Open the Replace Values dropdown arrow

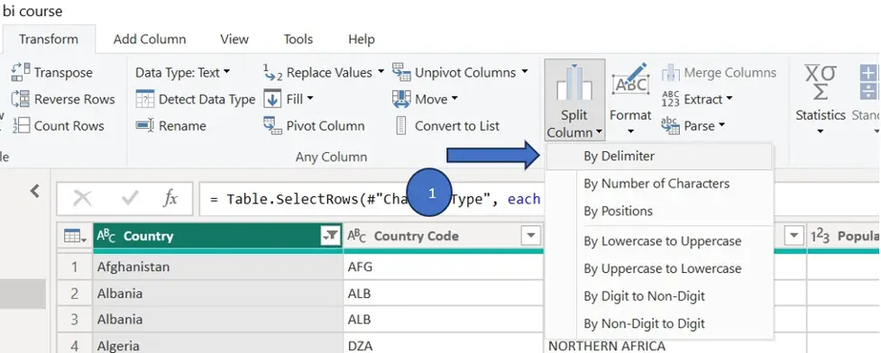click(381, 72)
